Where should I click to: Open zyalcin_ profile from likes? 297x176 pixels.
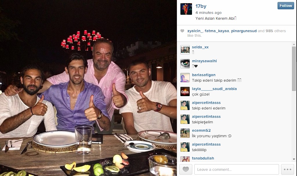195,31
